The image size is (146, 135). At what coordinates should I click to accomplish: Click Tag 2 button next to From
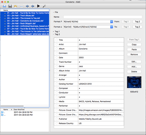click(137, 22)
